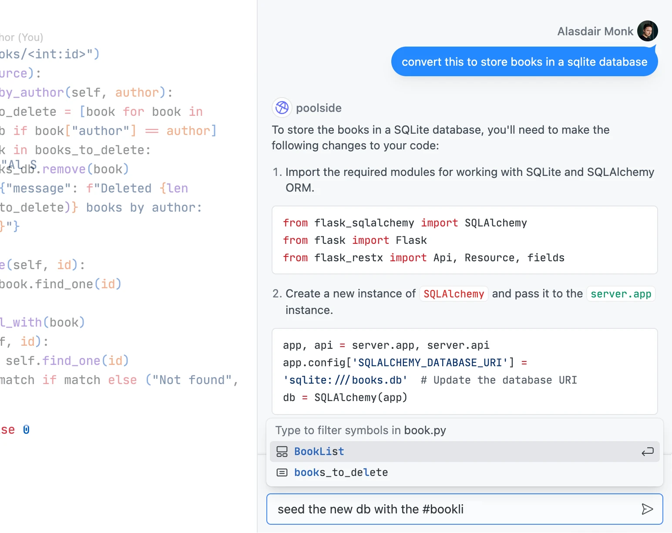This screenshot has height=533, width=672.
Task: Click the 'from flask import Flask' line
Action: [x=355, y=240]
